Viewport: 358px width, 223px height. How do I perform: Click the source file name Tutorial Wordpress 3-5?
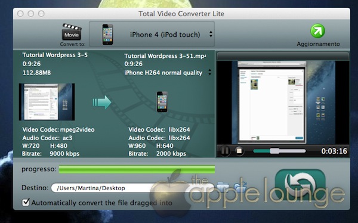pos(55,55)
